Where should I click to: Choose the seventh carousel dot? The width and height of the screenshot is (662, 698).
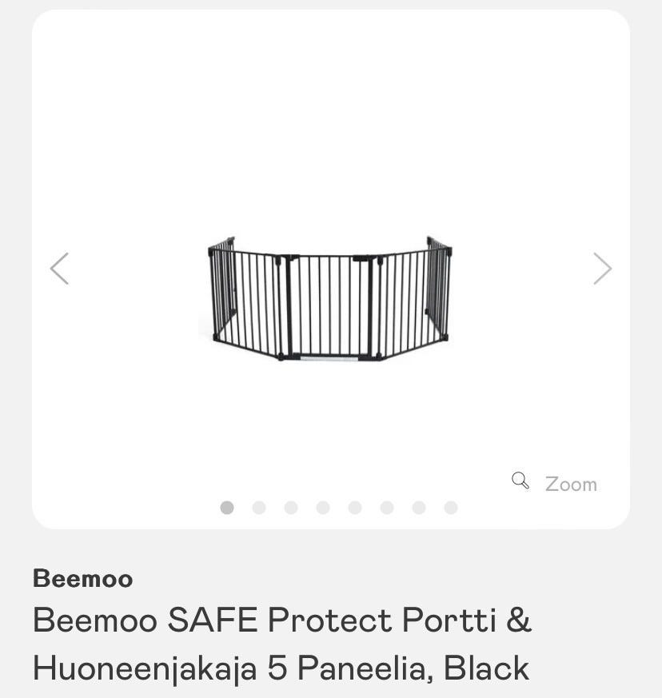tap(419, 508)
